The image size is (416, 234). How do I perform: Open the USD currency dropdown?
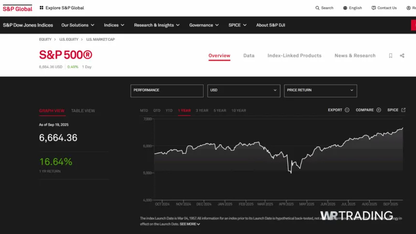243,90
